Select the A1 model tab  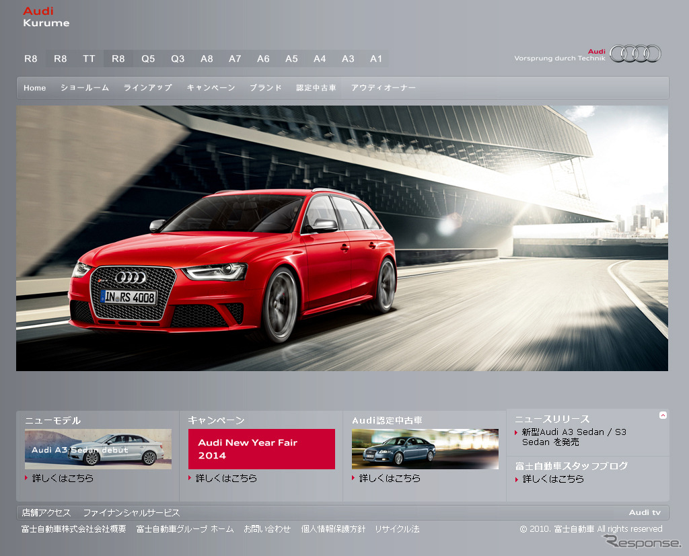click(x=376, y=59)
